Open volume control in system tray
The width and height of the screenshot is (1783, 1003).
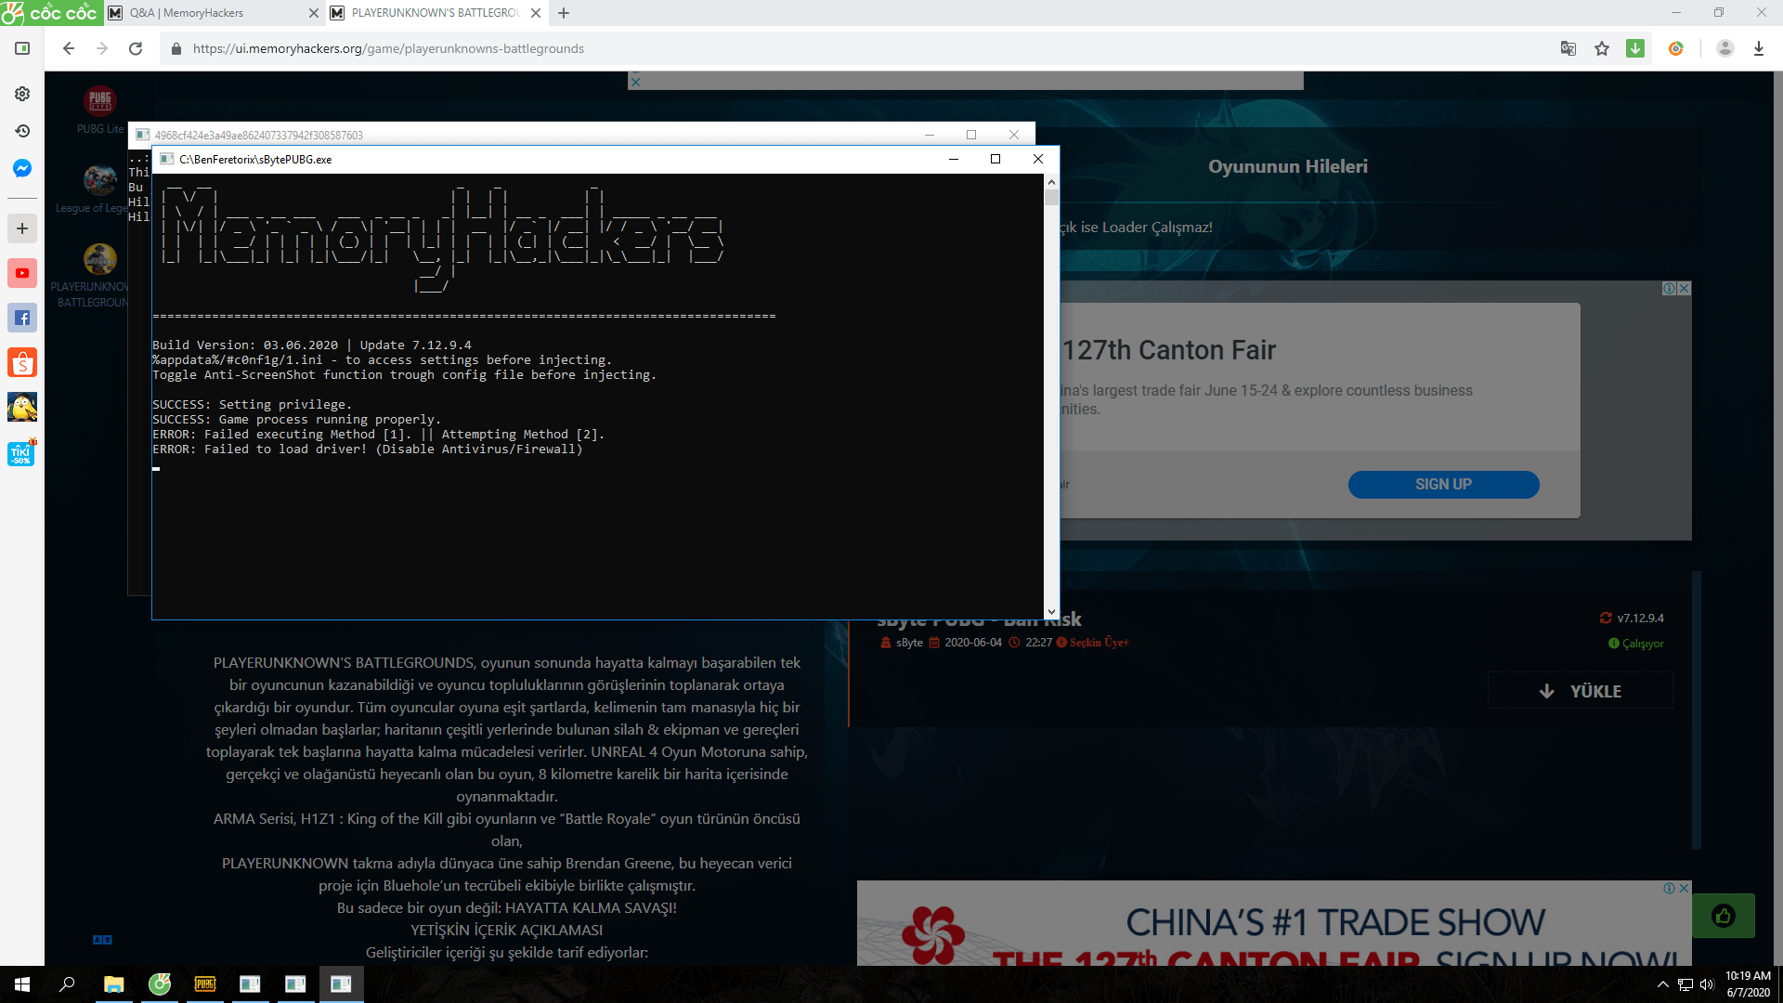1707,984
